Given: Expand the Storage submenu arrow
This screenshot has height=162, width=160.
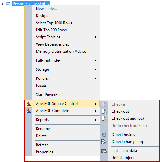Looking at the screenshot, I should [x=96, y=69].
